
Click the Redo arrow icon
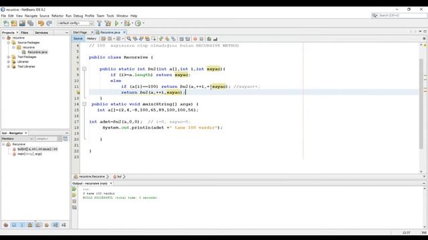pos(49,23)
